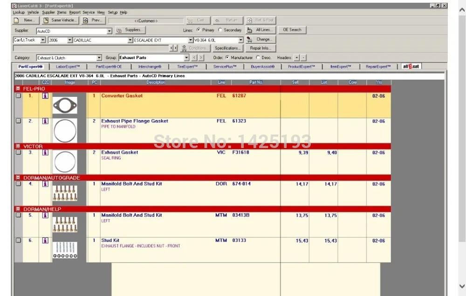Viewport: 466px width, 296px height.
Task: Click the Prev toolbar button
Action: pyautogui.click(x=93, y=20)
